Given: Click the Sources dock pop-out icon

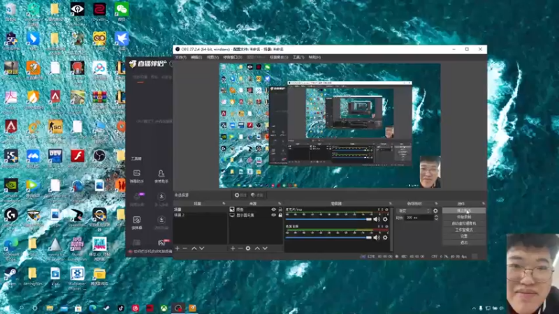Looking at the screenshot, I should tap(279, 203).
